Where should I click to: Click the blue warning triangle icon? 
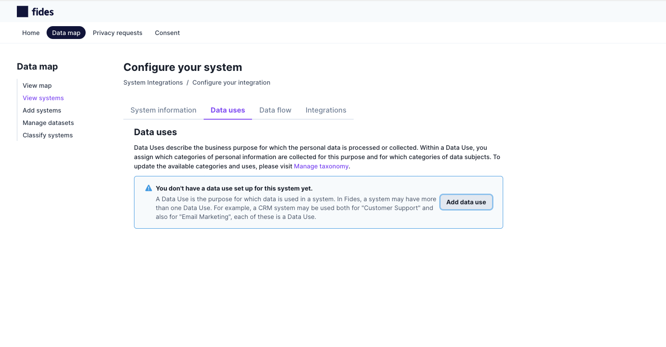tap(149, 188)
